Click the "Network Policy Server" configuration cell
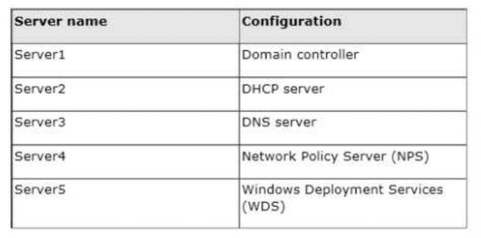481x238 pixels. pyautogui.click(x=335, y=157)
